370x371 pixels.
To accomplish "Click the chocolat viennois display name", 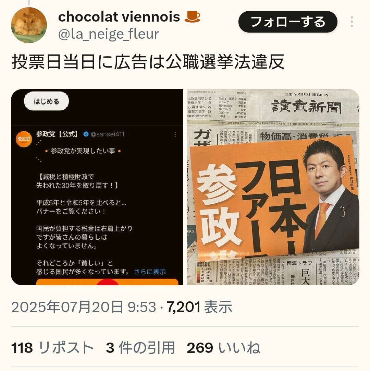I will [x=119, y=17].
